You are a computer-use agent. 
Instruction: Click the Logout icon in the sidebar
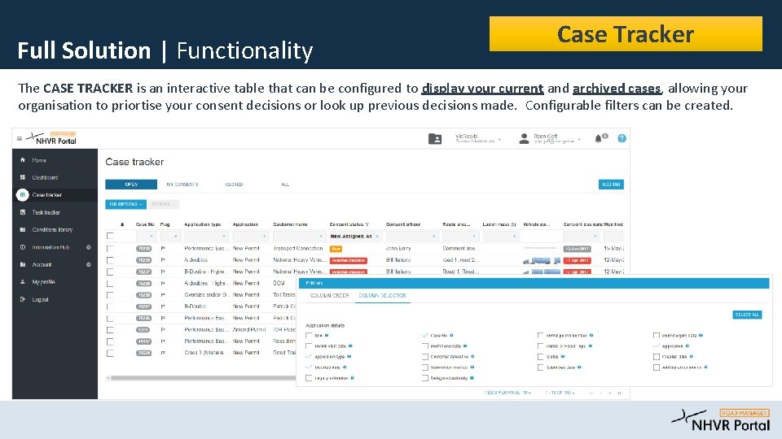[23, 299]
